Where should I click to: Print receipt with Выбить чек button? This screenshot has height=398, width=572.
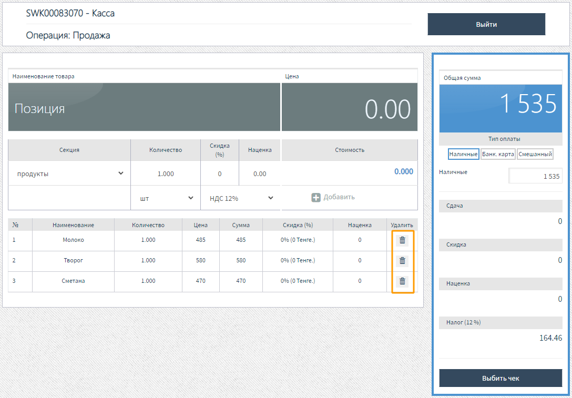[x=500, y=379]
